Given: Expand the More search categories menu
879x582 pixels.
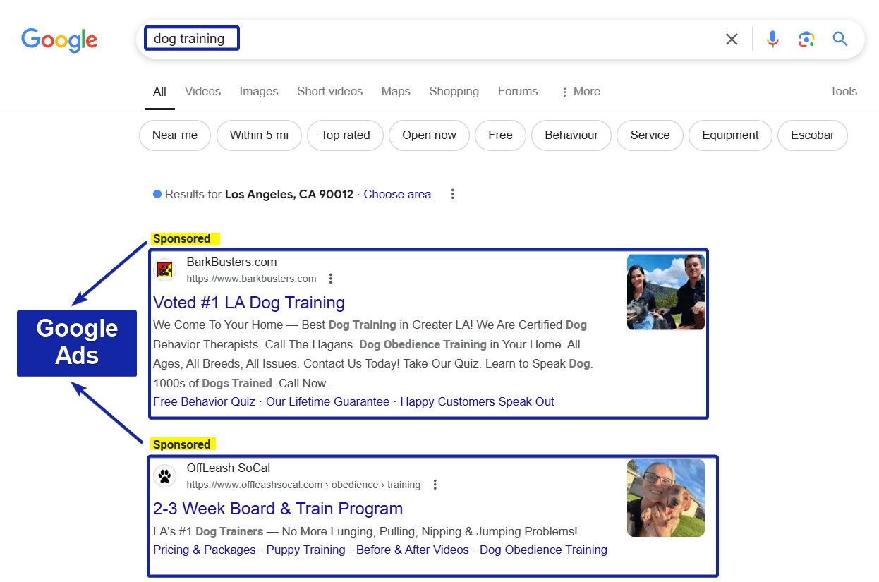Looking at the screenshot, I should point(580,91).
